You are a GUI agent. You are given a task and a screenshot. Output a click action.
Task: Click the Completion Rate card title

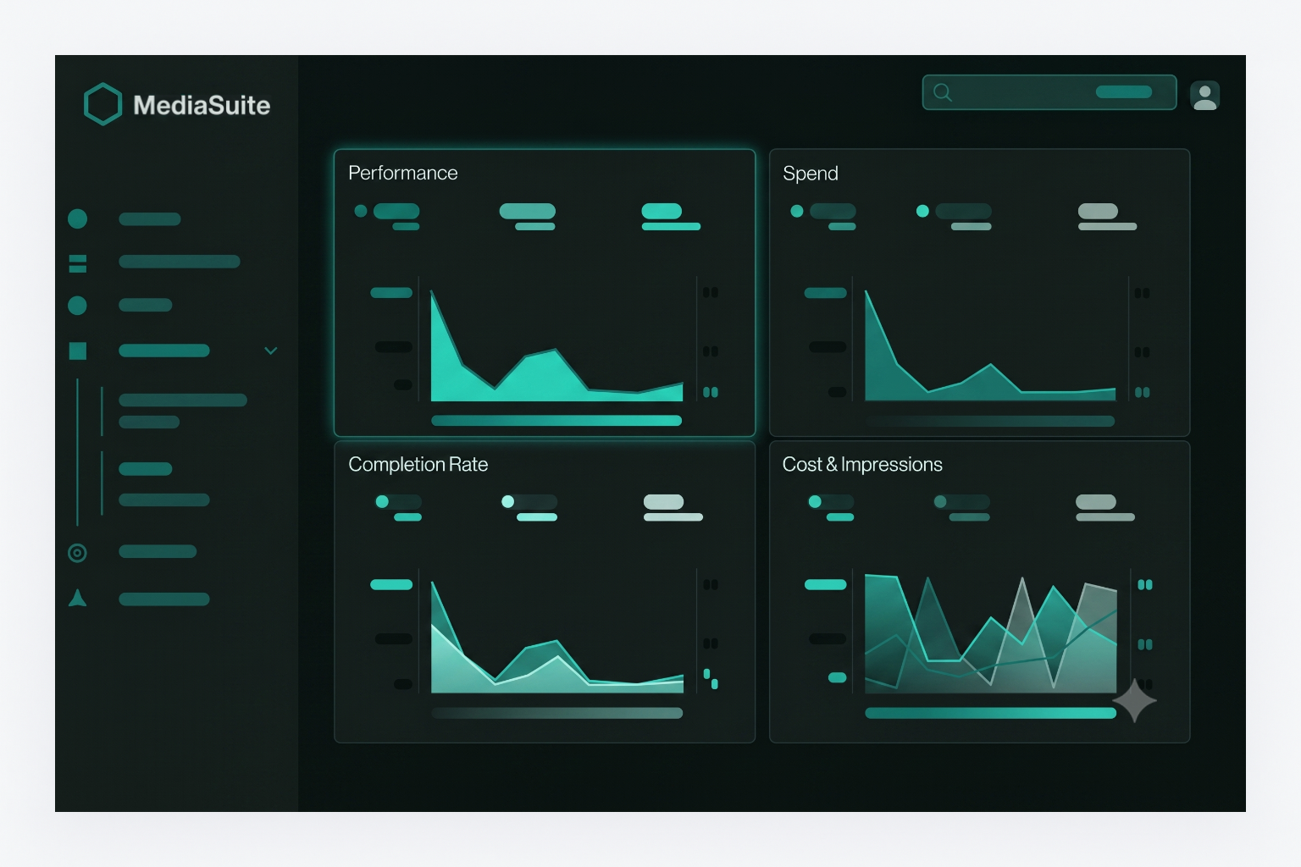pos(418,464)
